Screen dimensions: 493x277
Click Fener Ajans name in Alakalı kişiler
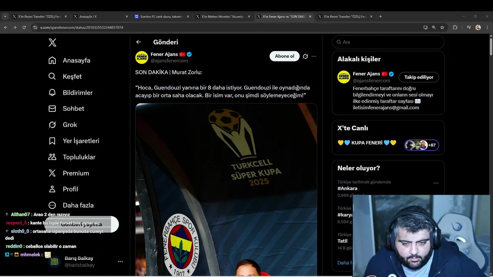pyautogui.click(x=366, y=74)
